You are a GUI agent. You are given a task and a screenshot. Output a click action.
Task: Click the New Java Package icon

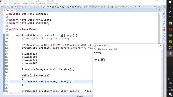click(68, 7)
